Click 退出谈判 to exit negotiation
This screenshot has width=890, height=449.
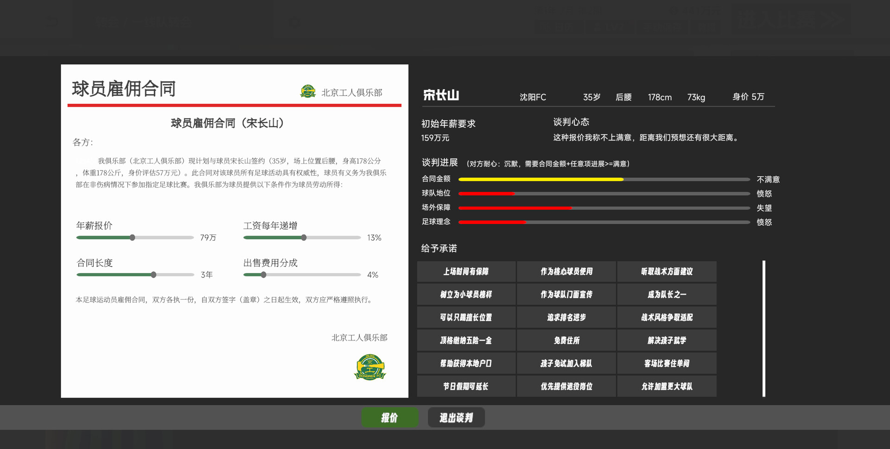(x=456, y=417)
